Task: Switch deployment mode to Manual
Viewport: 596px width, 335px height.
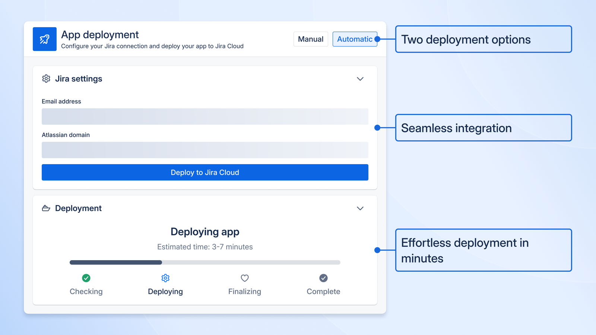Action: tap(310, 39)
